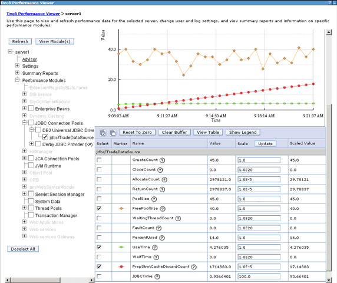The image size is (337, 283).
Task: Expand the Servlet Session Manager node
Action: (x=24, y=194)
